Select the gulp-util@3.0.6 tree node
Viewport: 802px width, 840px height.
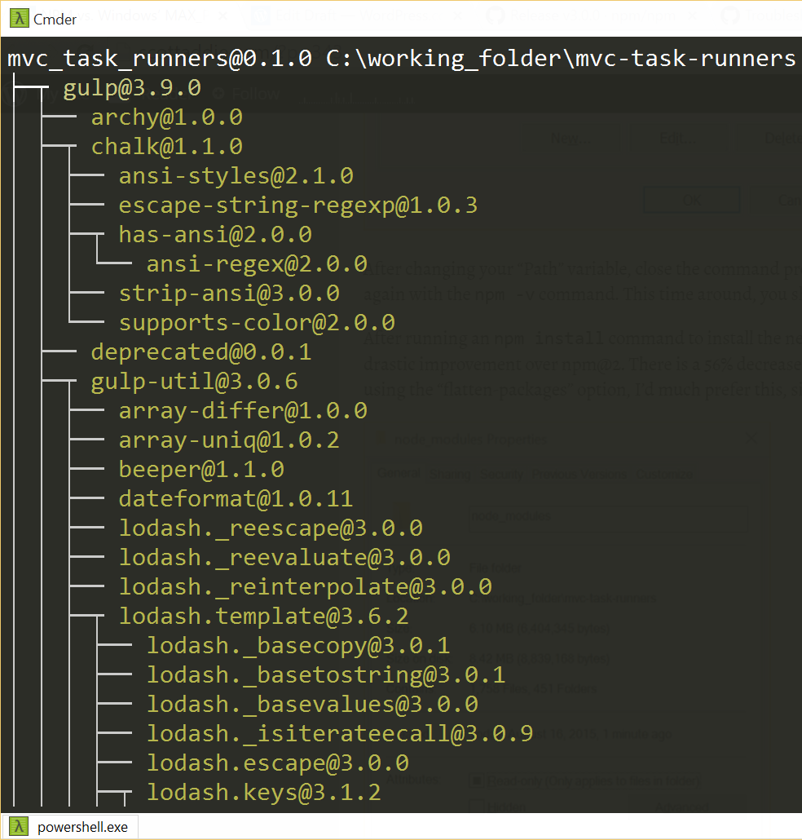click(194, 382)
